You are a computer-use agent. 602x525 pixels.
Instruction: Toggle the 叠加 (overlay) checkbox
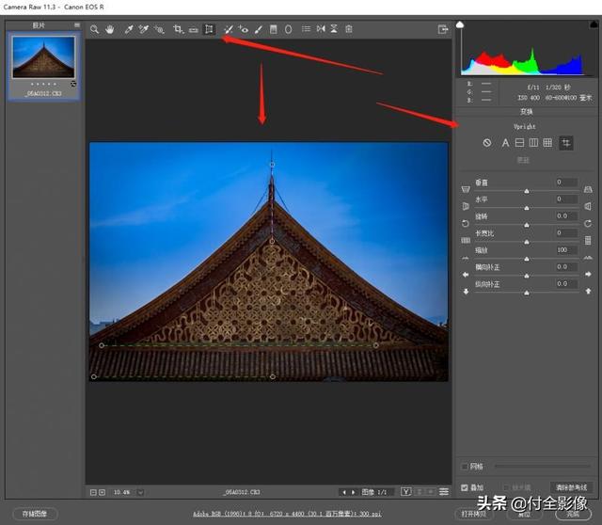click(x=465, y=487)
